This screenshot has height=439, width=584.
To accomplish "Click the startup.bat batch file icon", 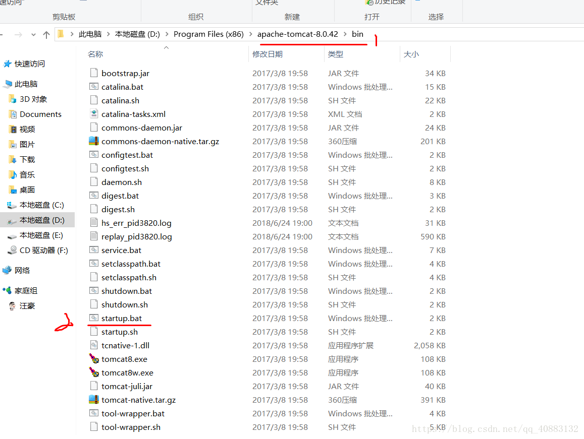I will 94,318.
